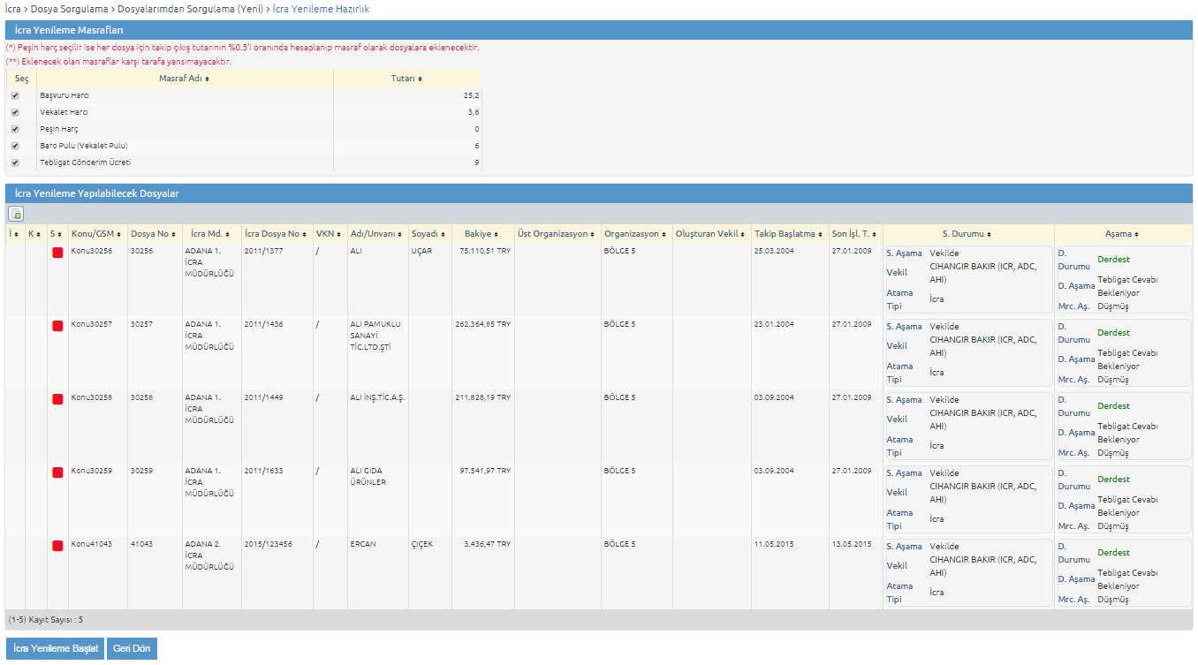
Task: Sort table by S. Durumu column
Action: [967, 234]
